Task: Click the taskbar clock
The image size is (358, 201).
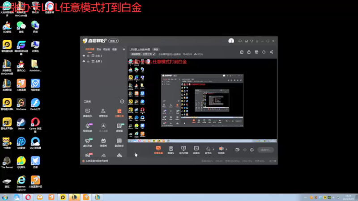Action: 349,197
